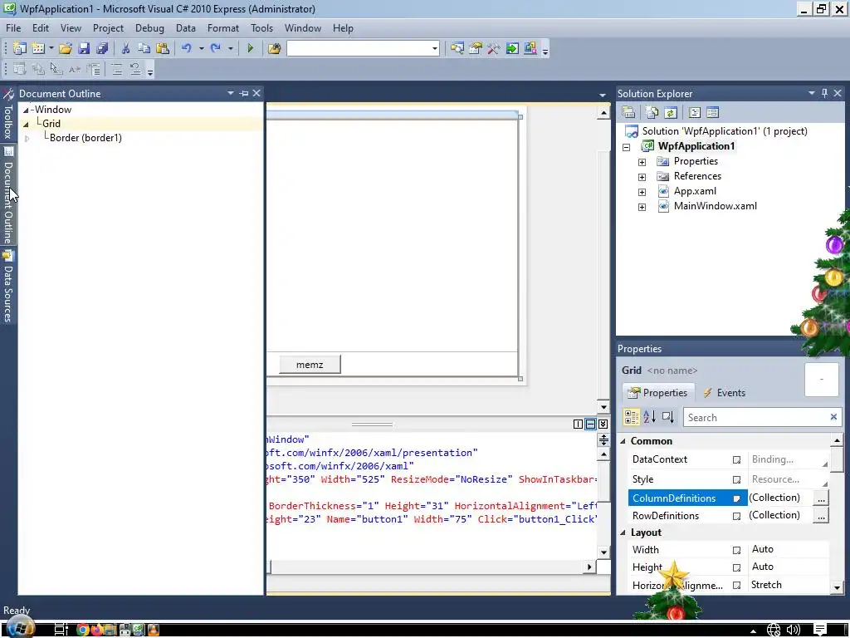Click the Copy icon in toolbar
This screenshot has width=850, height=638.
tap(144, 49)
